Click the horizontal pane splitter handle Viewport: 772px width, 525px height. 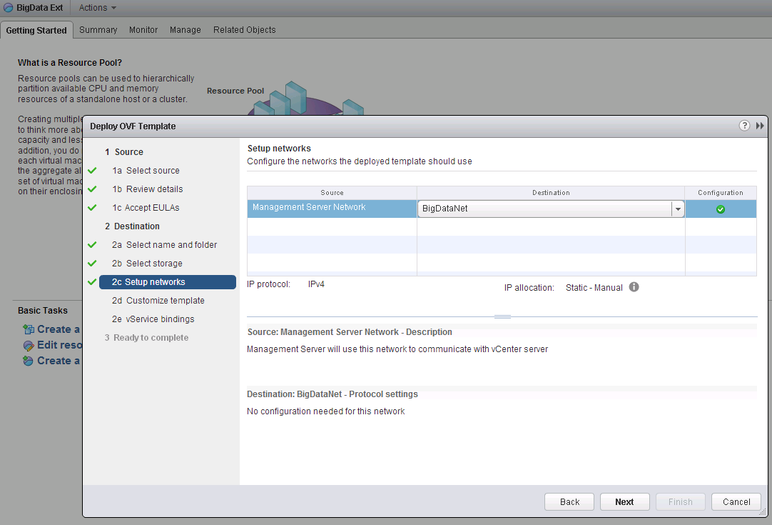(502, 316)
